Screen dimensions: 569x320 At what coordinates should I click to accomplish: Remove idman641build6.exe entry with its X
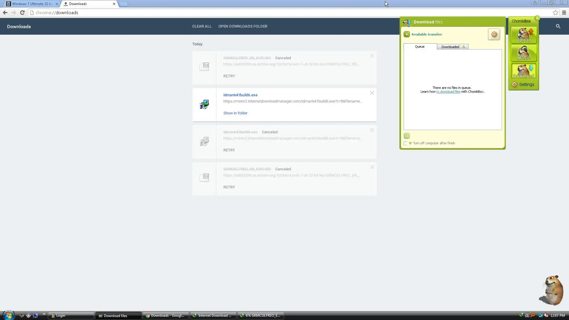pyautogui.click(x=372, y=93)
